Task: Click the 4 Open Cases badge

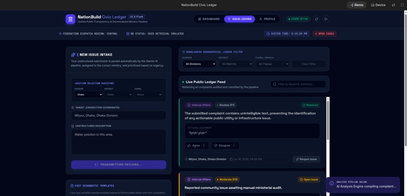Action: pos(325,34)
